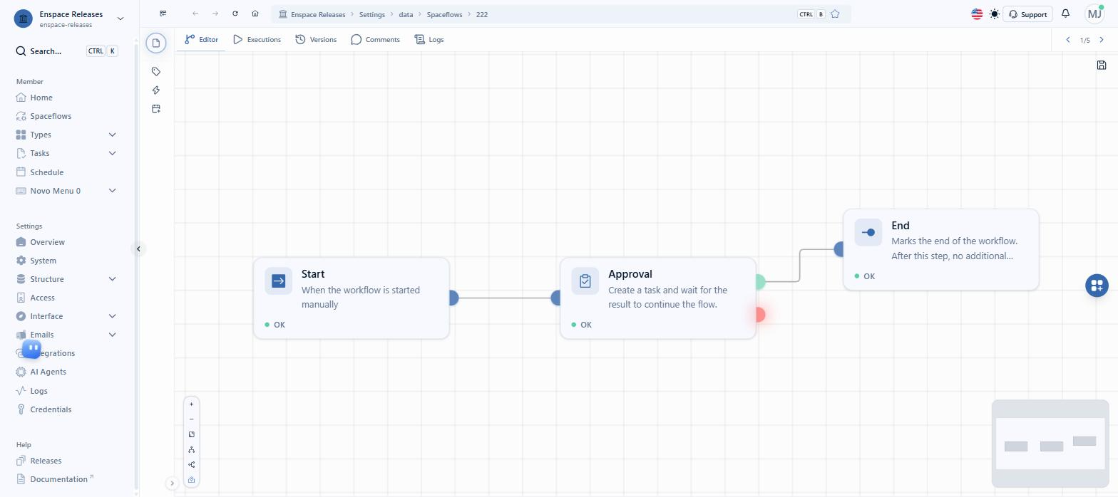Click the Start node output port

coord(453,298)
